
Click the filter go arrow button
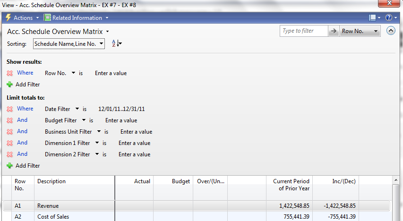(334, 31)
